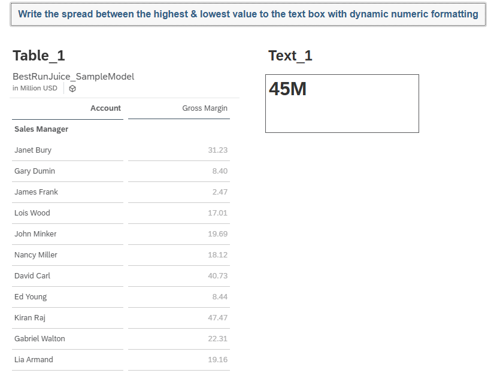Select the Table_1 widget title

(39, 56)
